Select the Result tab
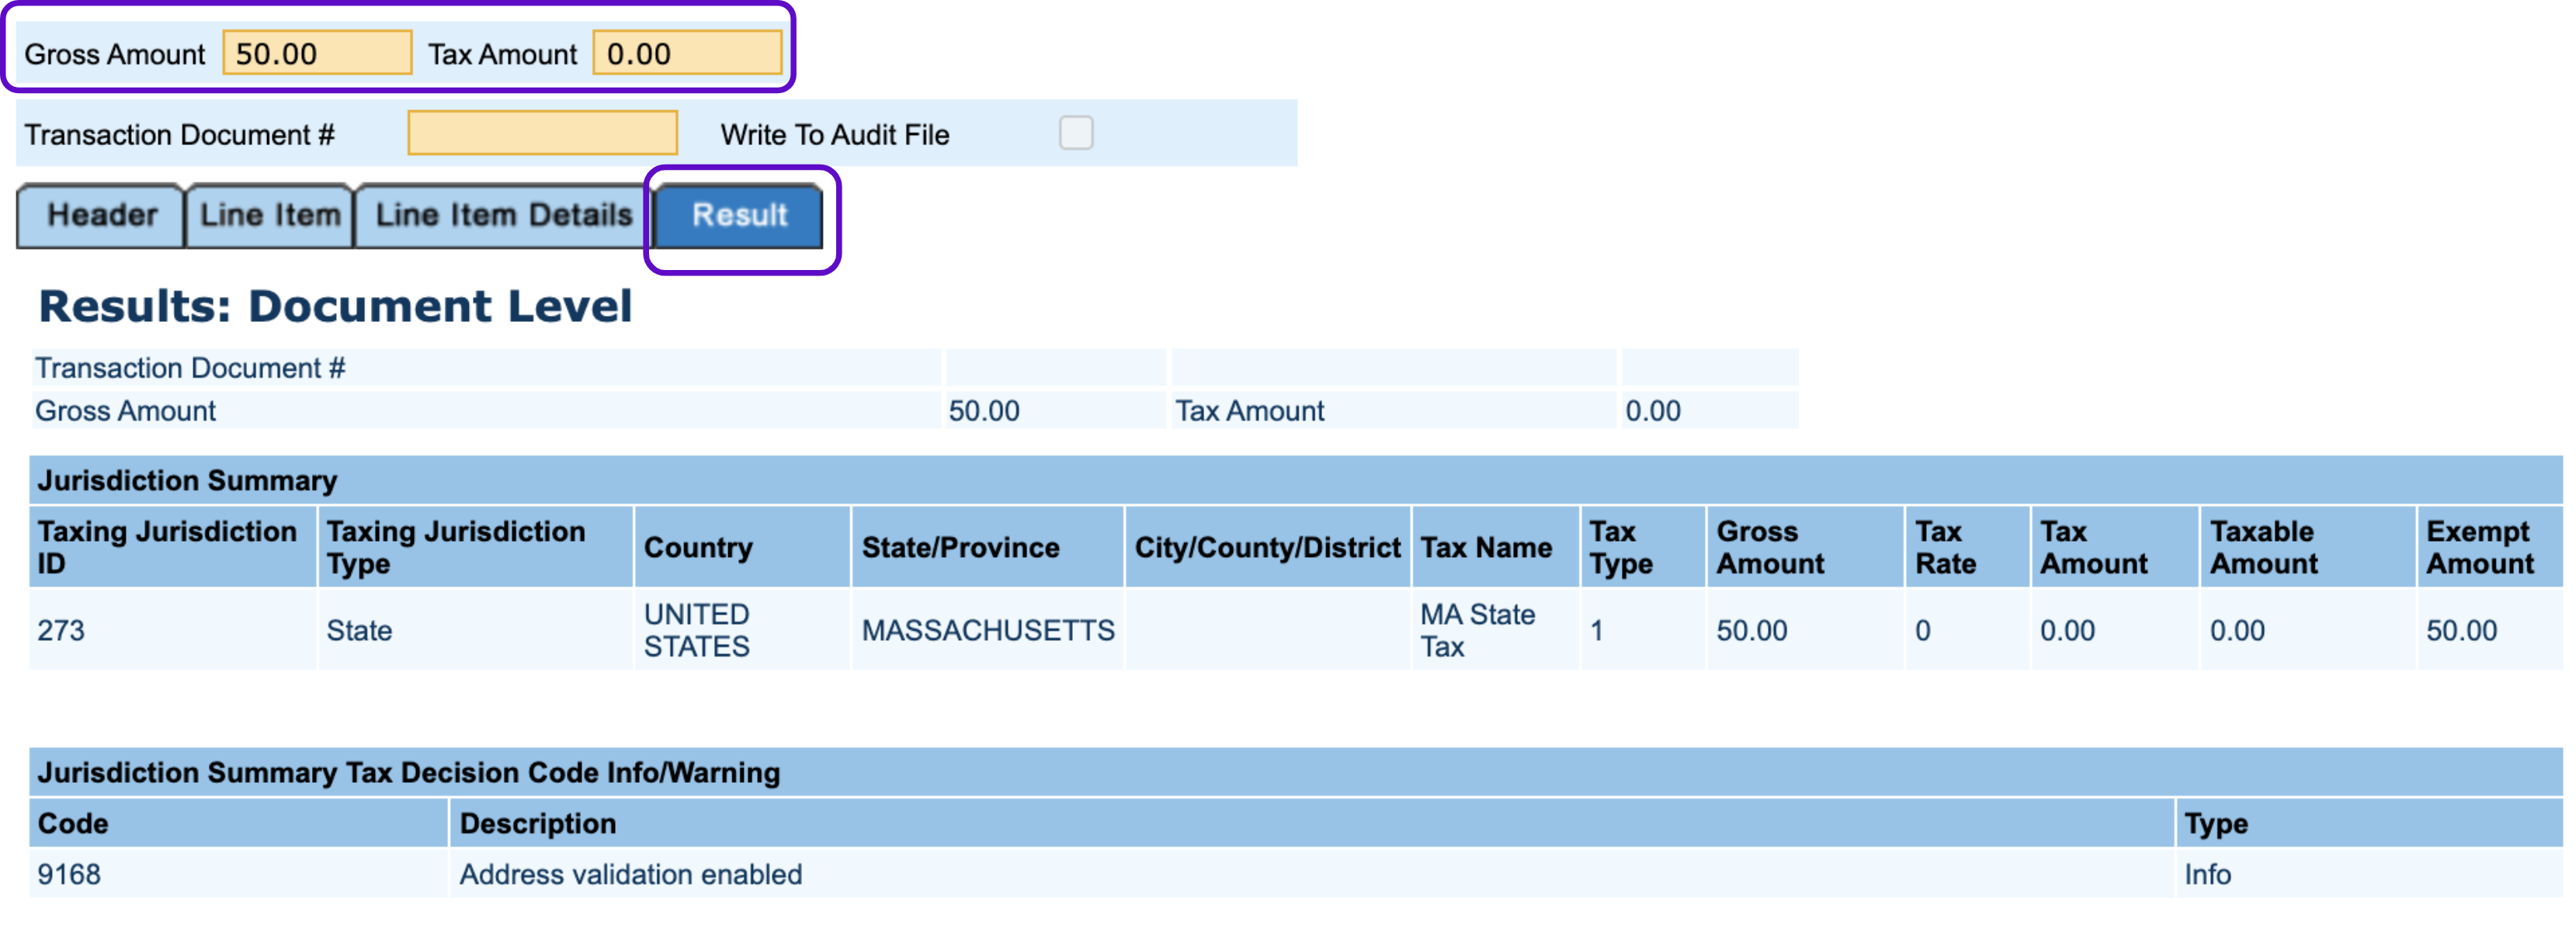The width and height of the screenshot is (2576, 935). point(739,215)
